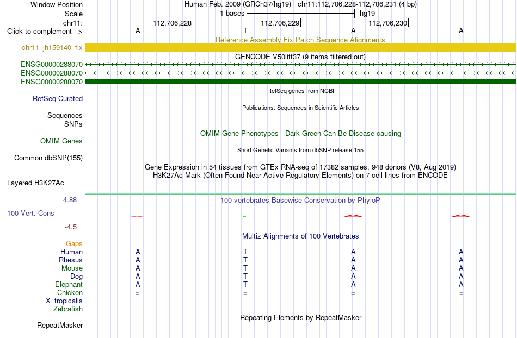Screen dimensions: 517x338
Task: Open the RefSeq Curated track label
Action: point(58,98)
